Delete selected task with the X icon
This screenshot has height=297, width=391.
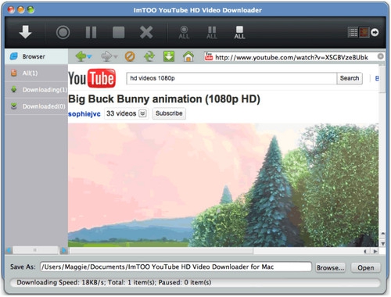(x=146, y=32)
